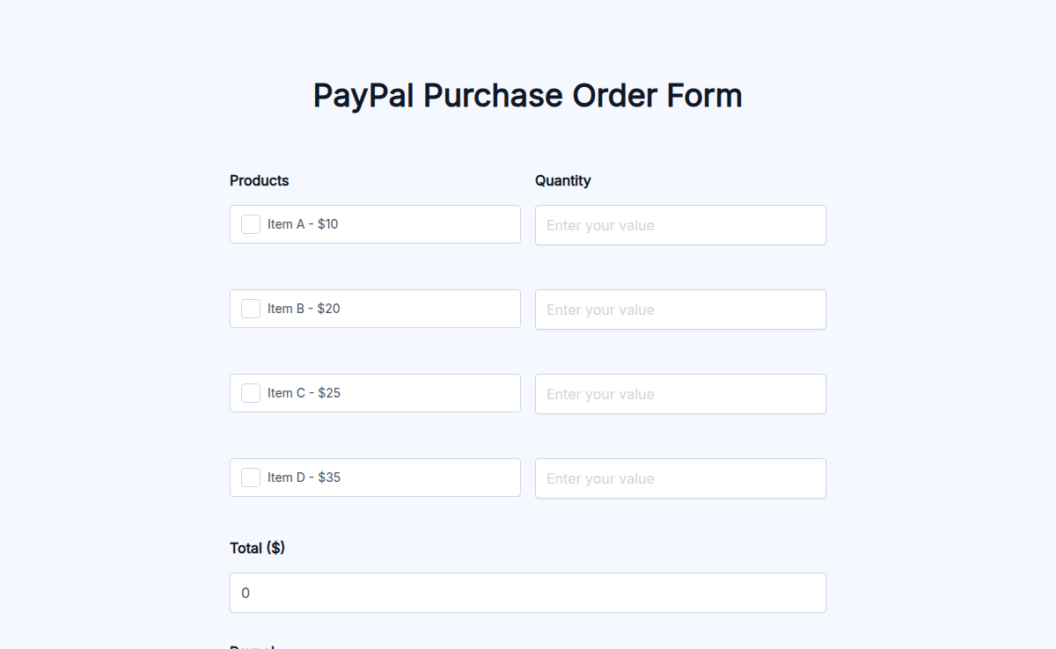This screenshot has width=1056, height=649.
Task: Check the Item D - $35 checkbox
Action: 250,478
